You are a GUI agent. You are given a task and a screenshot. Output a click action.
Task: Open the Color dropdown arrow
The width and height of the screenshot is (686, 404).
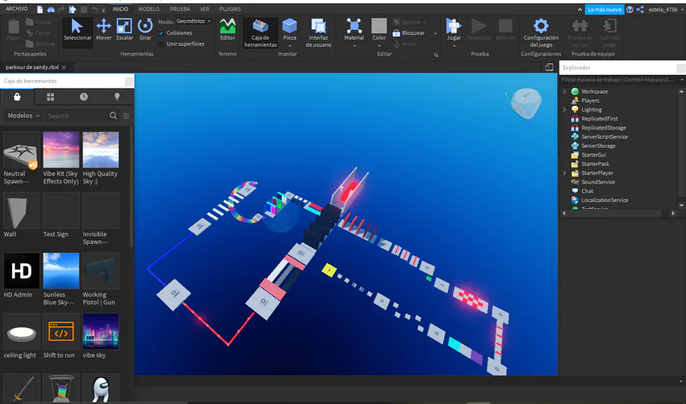coord(379,46)
